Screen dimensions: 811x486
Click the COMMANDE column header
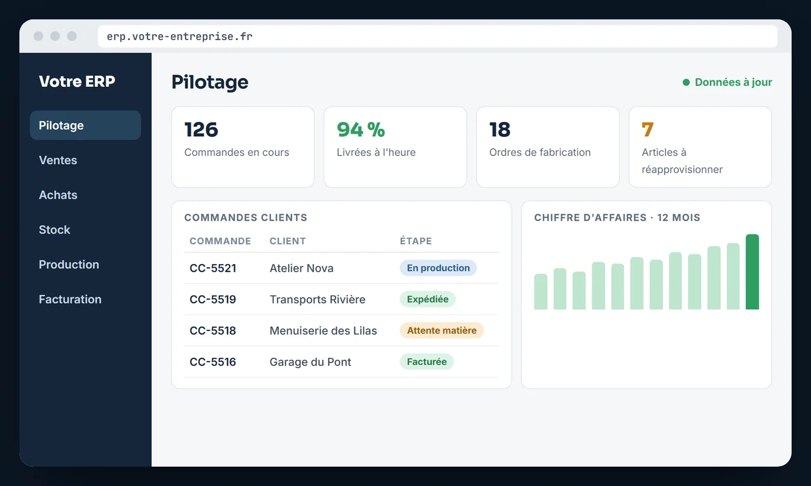point(220,241)
